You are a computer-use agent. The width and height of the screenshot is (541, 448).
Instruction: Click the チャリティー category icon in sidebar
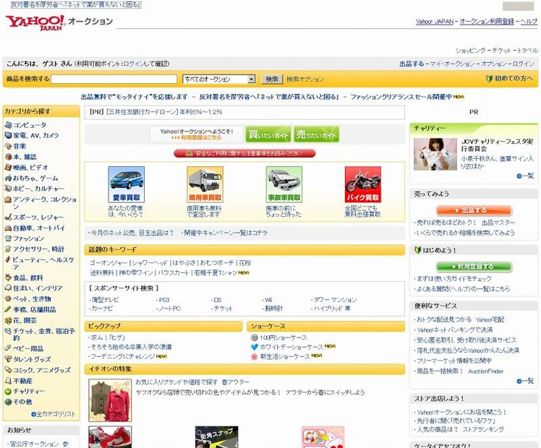[8, 391]
